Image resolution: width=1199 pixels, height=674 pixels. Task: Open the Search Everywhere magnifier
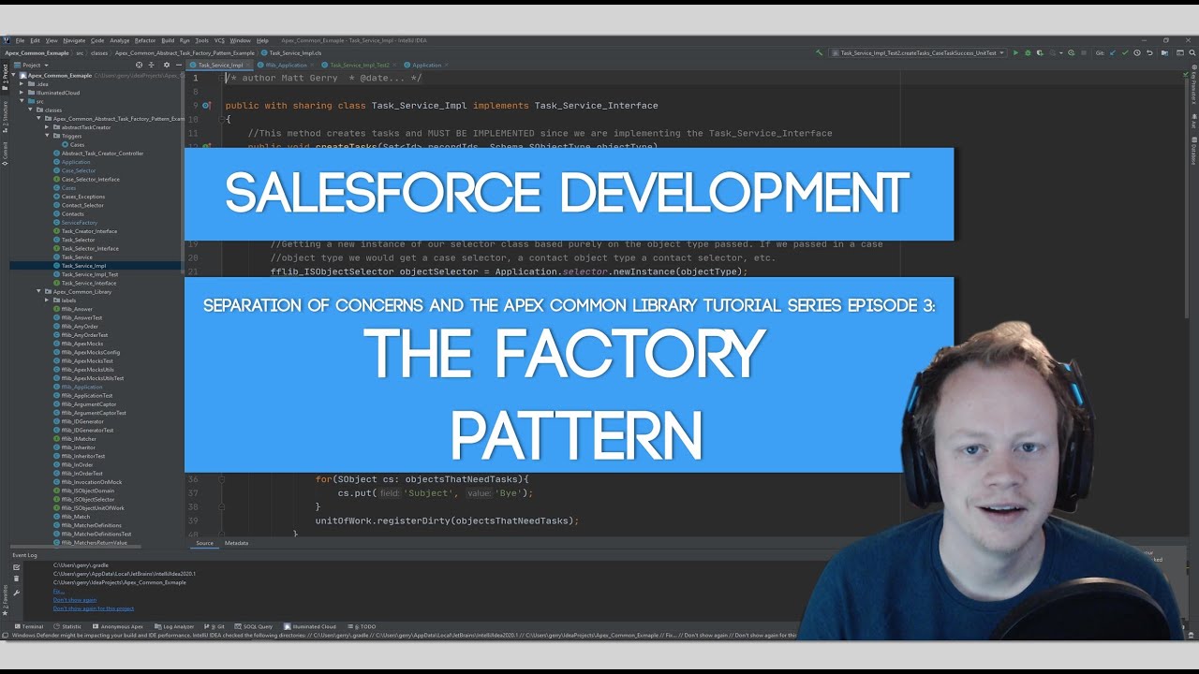tap(1192, 53)
